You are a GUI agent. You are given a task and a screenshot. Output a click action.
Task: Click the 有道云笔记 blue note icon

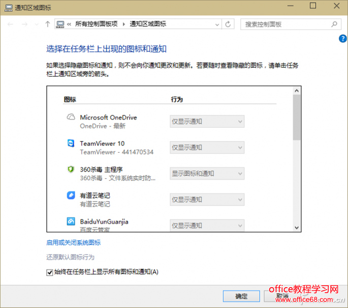(x=71, y=195)
